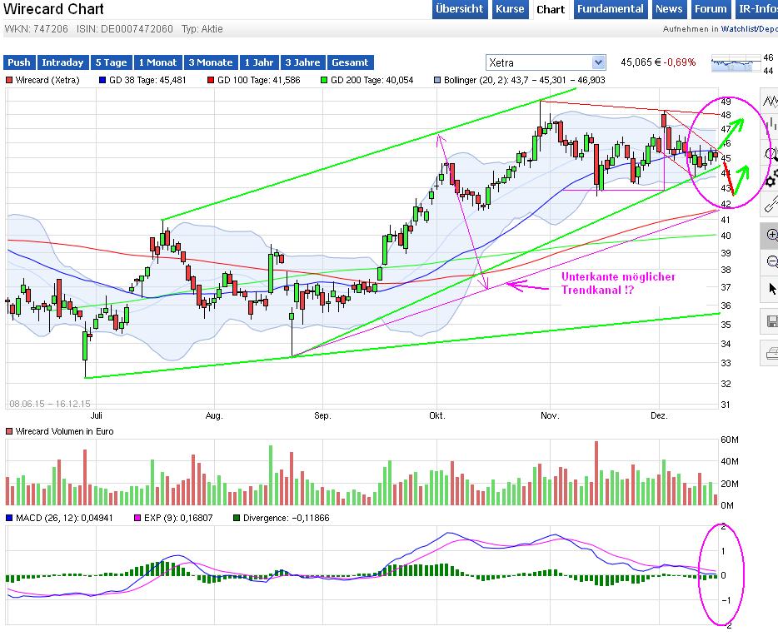Click the Wirecard Volumen legend swatch

(x=9, y=431)
